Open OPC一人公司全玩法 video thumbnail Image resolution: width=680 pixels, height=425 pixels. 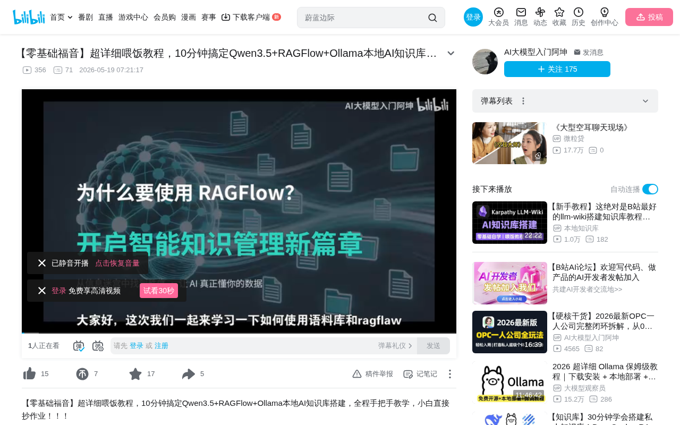pos(509,332)
